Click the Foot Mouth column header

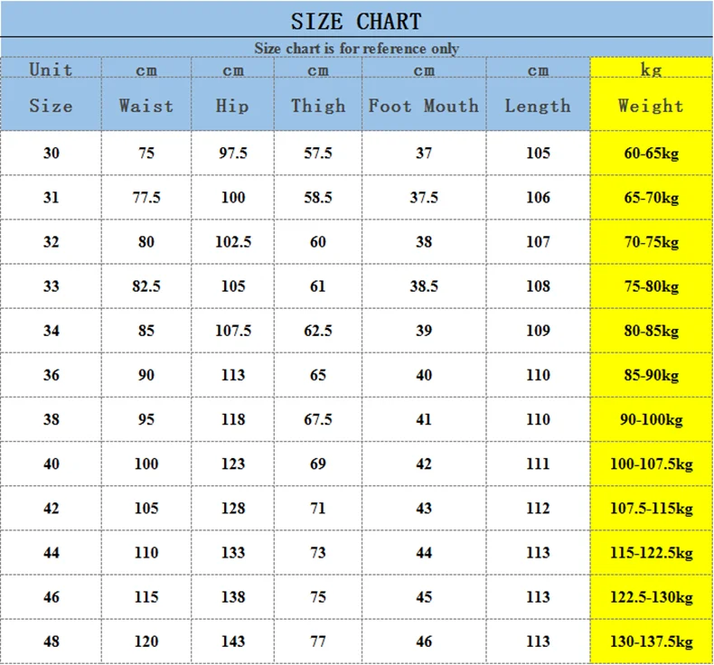click(424, 106)
